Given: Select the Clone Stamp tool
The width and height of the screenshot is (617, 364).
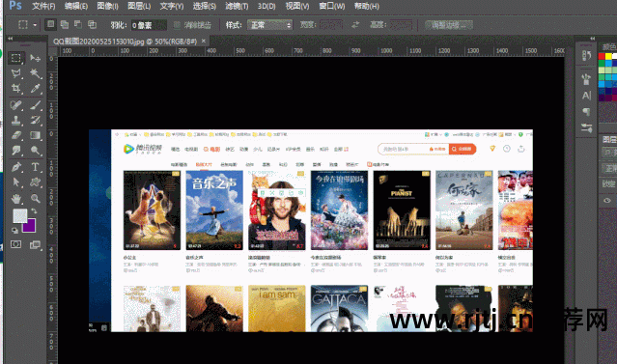Looking at the screenshot, I should pyautogui.click(x=16, y=120).
